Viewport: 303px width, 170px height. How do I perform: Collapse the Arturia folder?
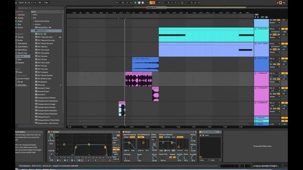click(34, 25)
